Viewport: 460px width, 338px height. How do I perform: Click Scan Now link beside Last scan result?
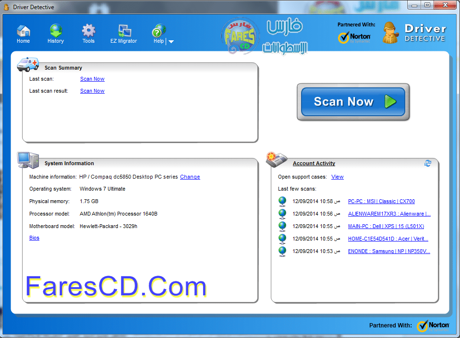(x=92, y=91)
